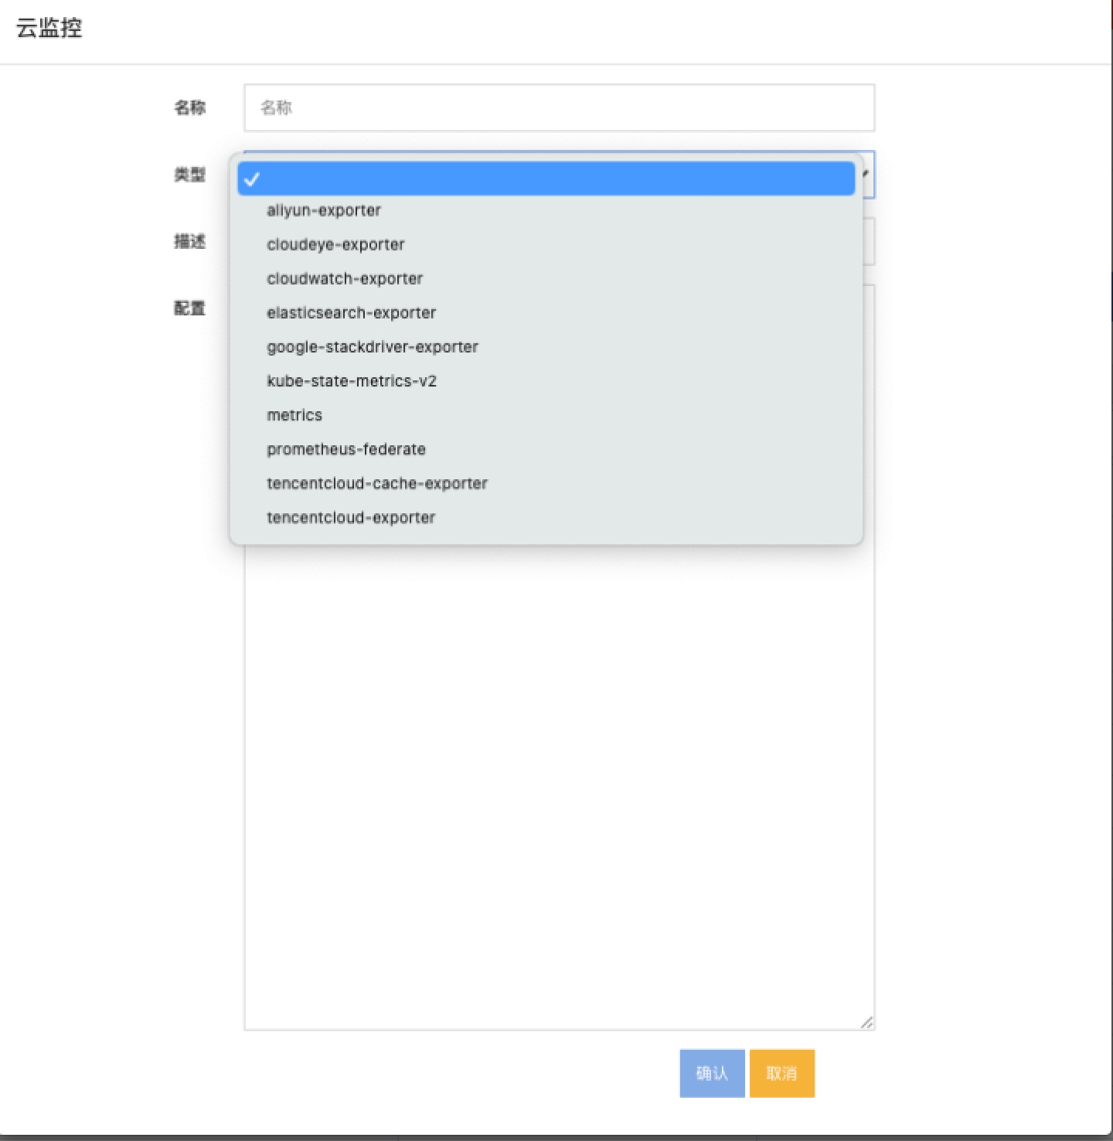Pick the metrics type option
1113x1141 pixels.
294,415
